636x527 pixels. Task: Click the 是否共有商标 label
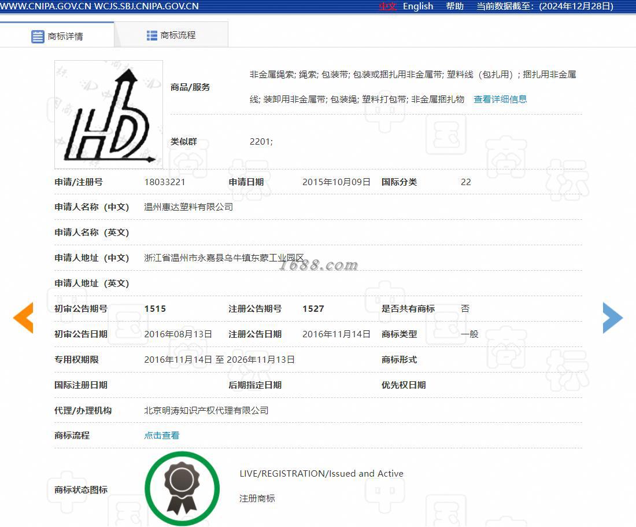408,309
